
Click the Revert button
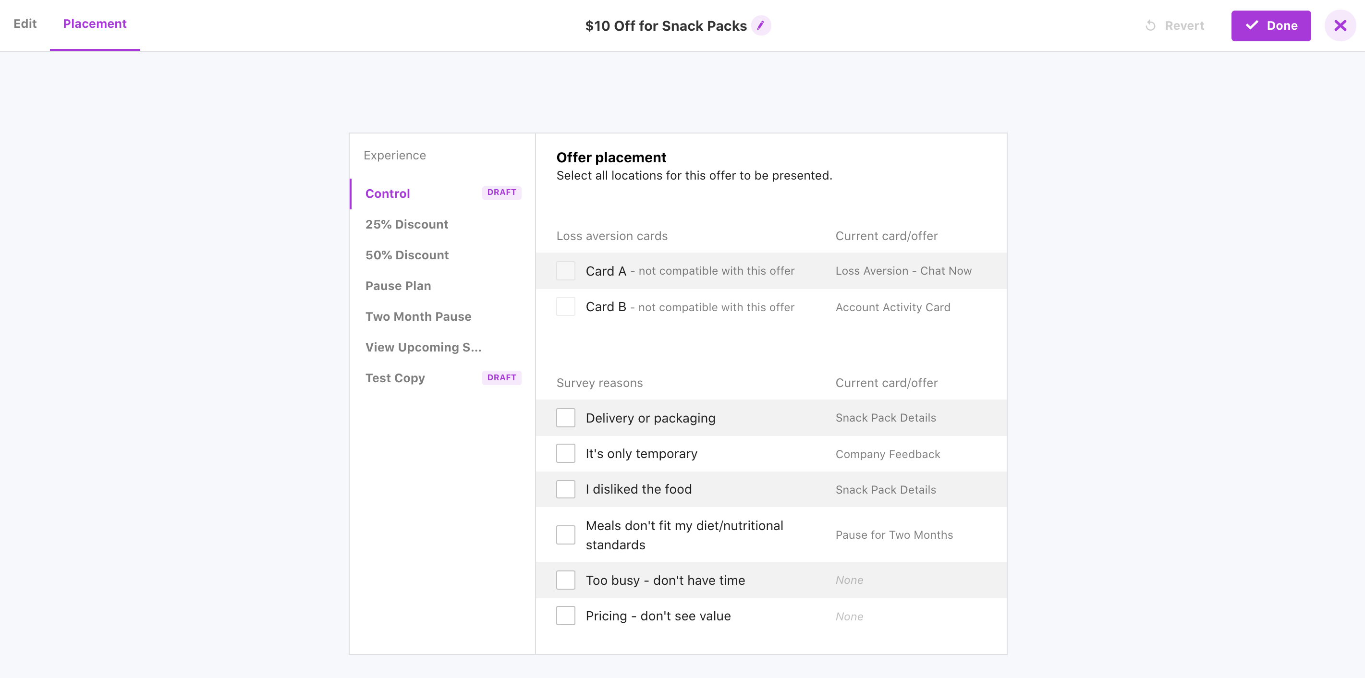1174,25
